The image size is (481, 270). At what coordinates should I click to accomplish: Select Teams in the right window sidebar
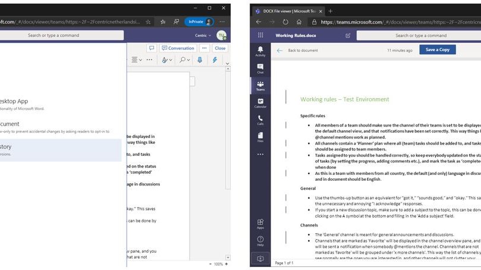(260, 86)
